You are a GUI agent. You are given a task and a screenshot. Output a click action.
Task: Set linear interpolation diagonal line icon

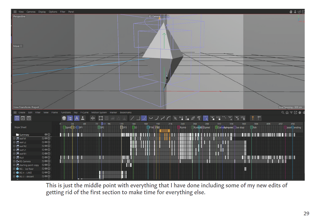132,118
